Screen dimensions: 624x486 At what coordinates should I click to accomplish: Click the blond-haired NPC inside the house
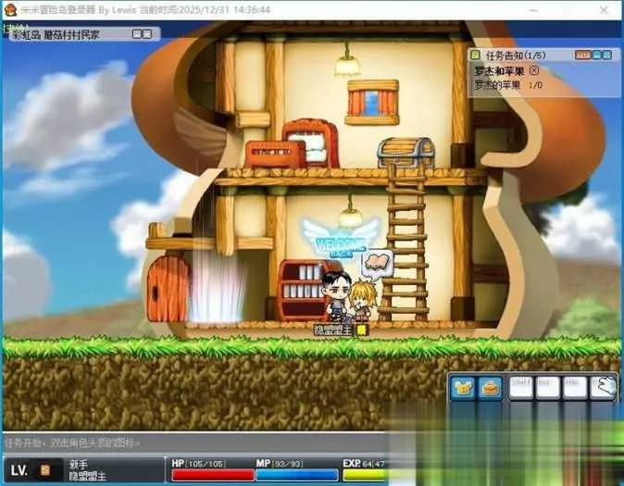point(363,299)
